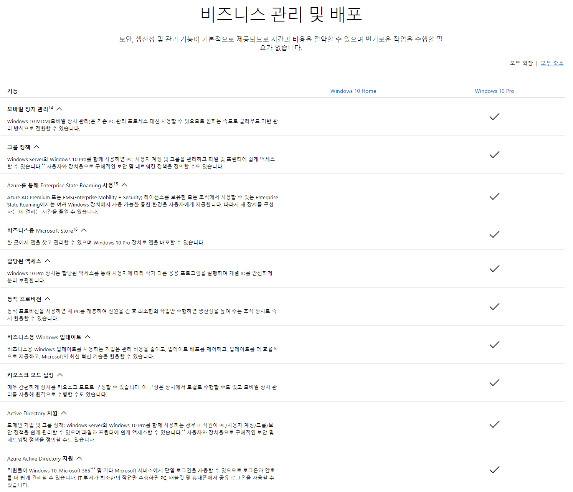Collapse the 그룹 정책 description
The width and height of the screenshot is (573, 492).
36,146
